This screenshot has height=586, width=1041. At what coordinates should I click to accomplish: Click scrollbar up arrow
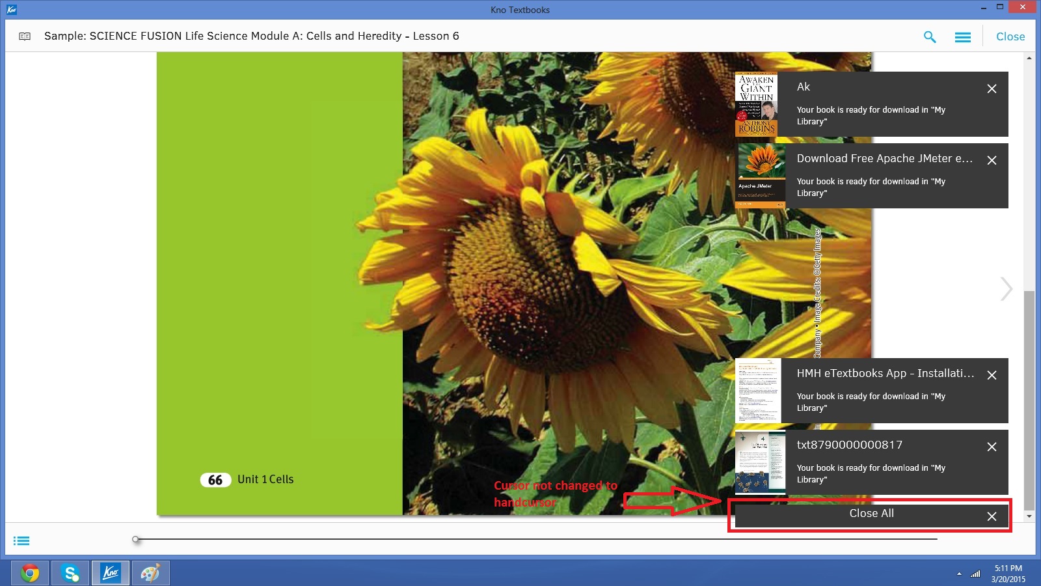[x=1029, y=58]
